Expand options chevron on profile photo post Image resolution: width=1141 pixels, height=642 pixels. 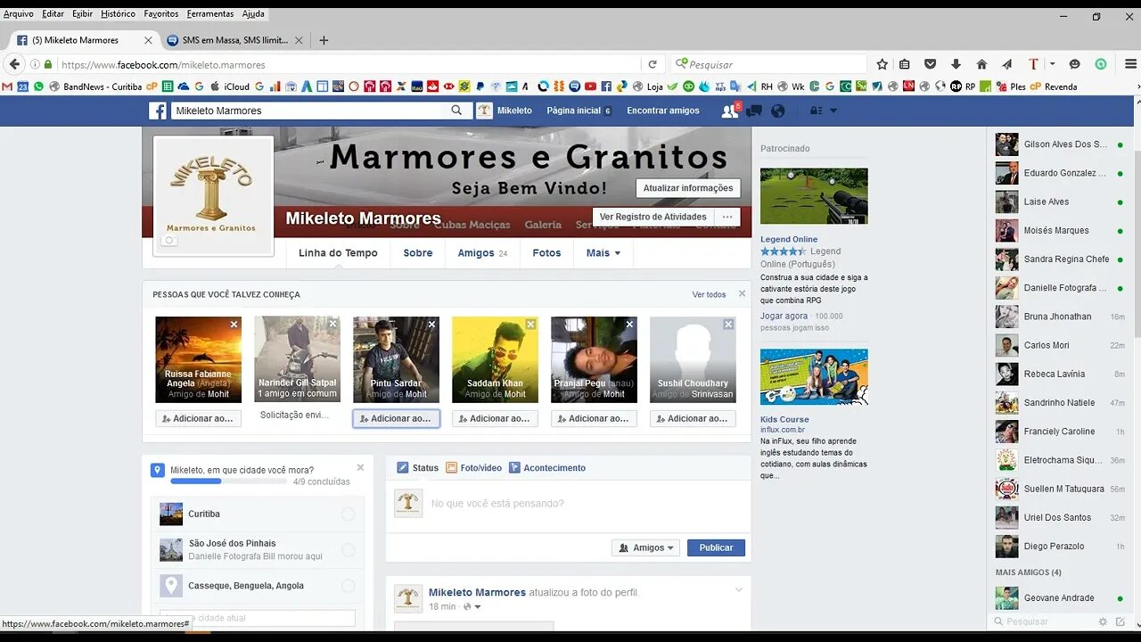coord(738,589)
